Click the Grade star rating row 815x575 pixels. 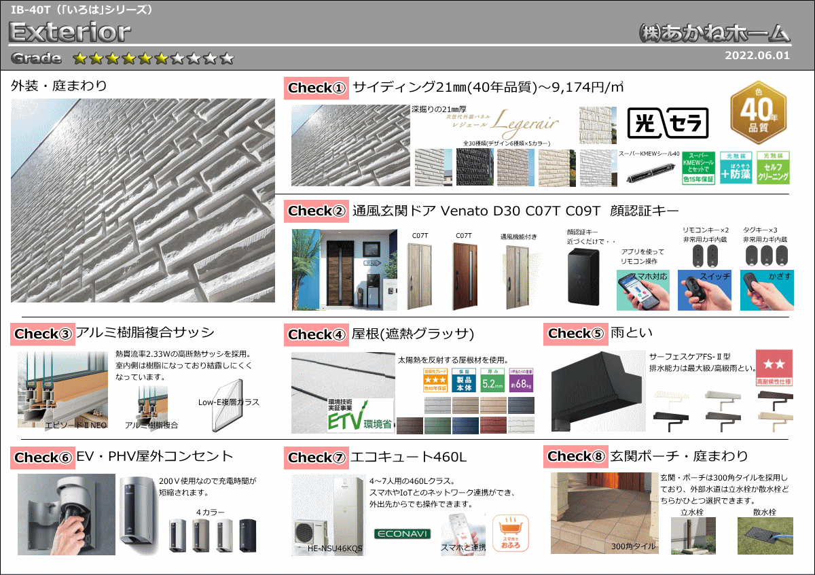[153, 59]
